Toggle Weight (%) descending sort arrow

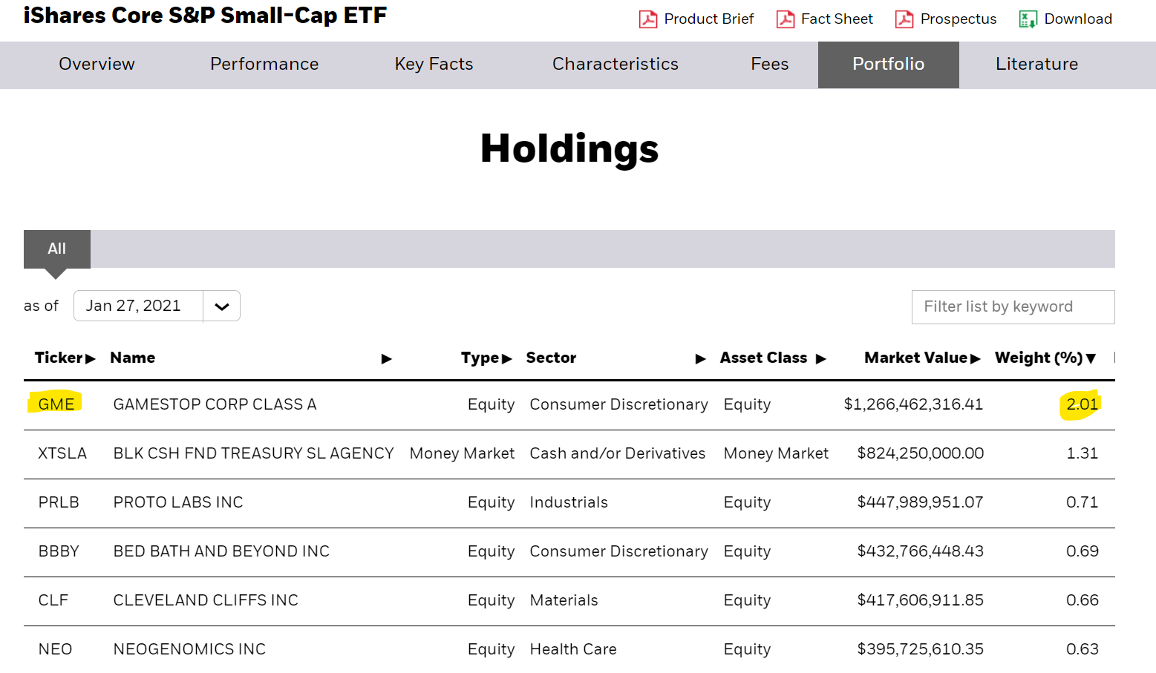click(x=1091, y=359)
